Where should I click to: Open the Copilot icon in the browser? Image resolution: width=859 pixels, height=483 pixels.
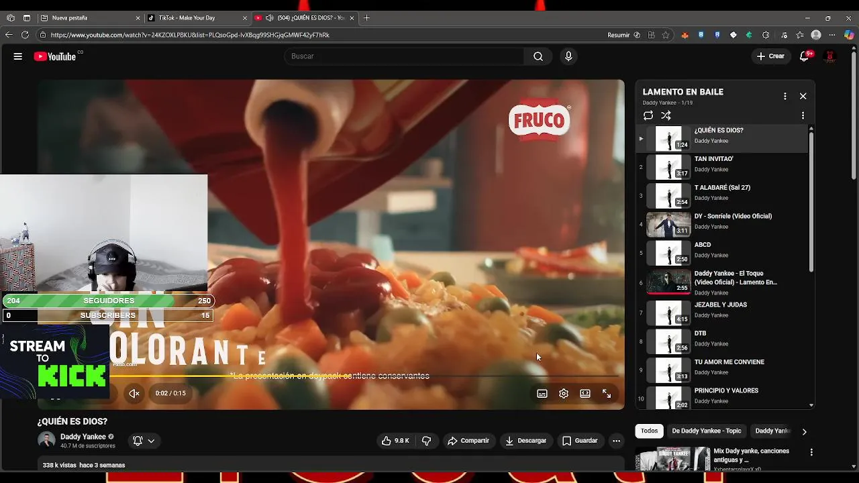click(x=849, y=35)
